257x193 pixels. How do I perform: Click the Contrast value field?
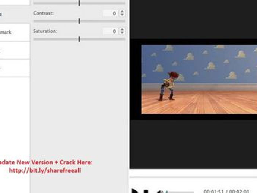point(111,13)
